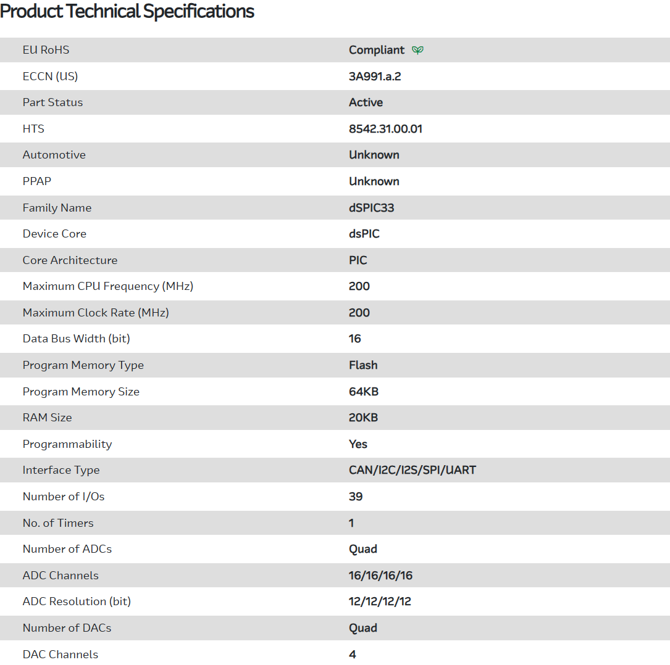The width and height of the screenshot is (670, 665).
Task: Click the Data Bus Width label
Action: 77,339
